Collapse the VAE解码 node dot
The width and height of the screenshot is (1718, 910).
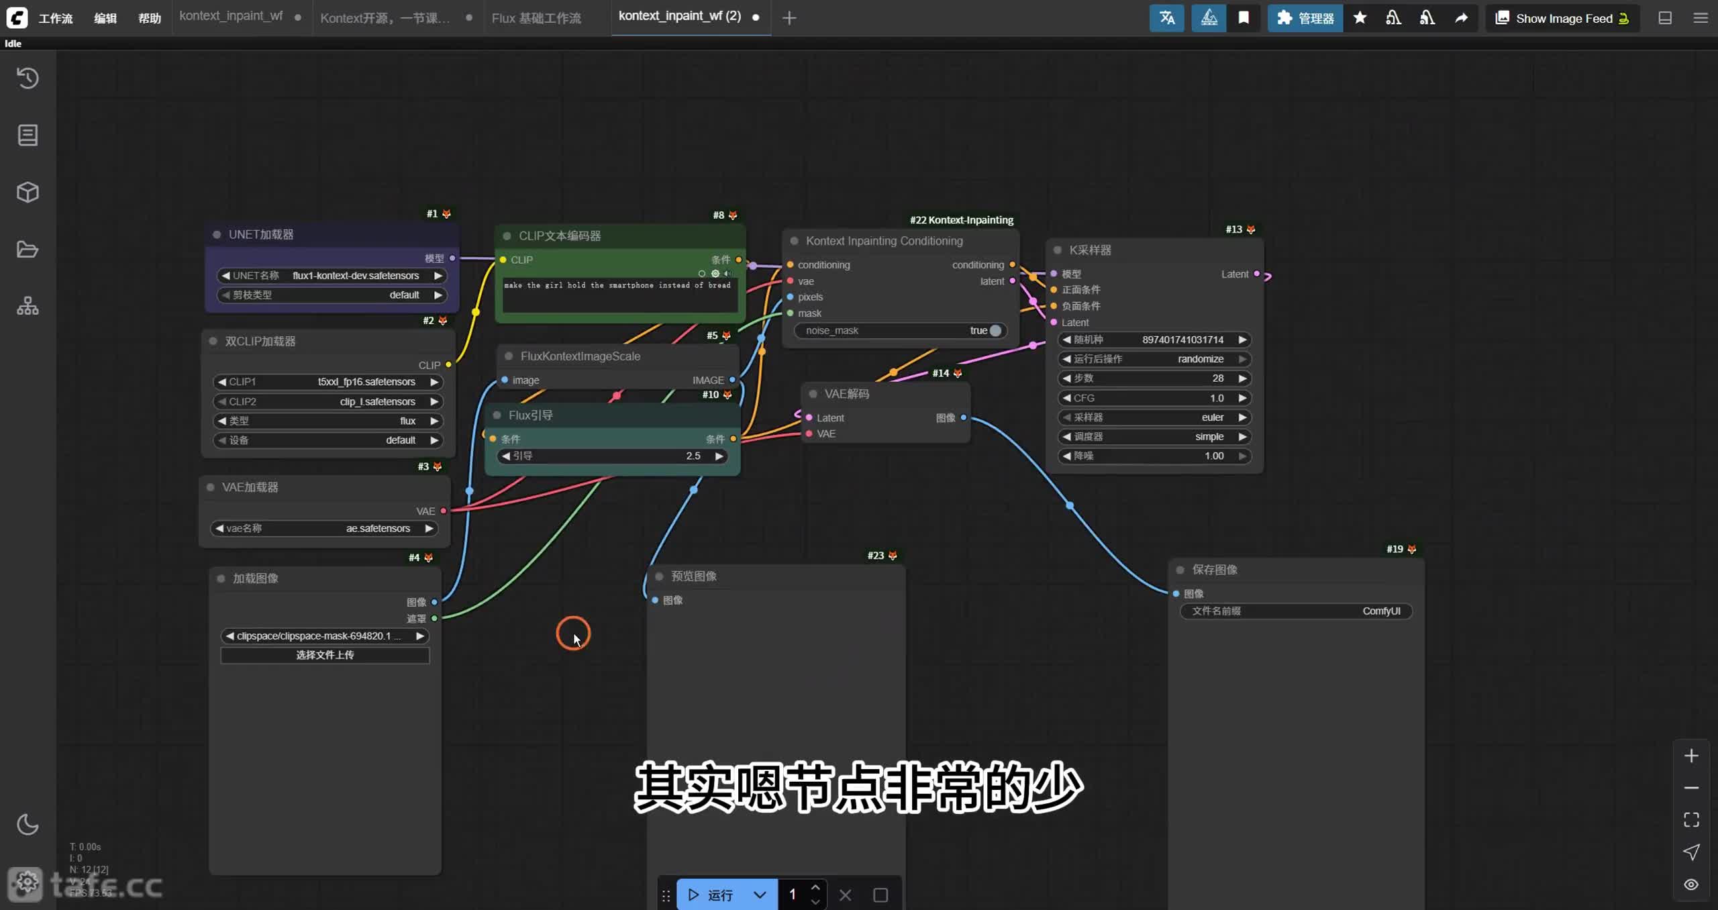(813, 394)
